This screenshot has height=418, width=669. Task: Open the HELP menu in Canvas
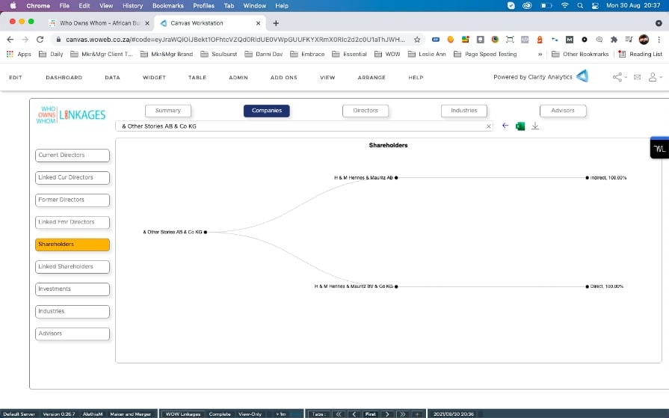pos(416,78)
